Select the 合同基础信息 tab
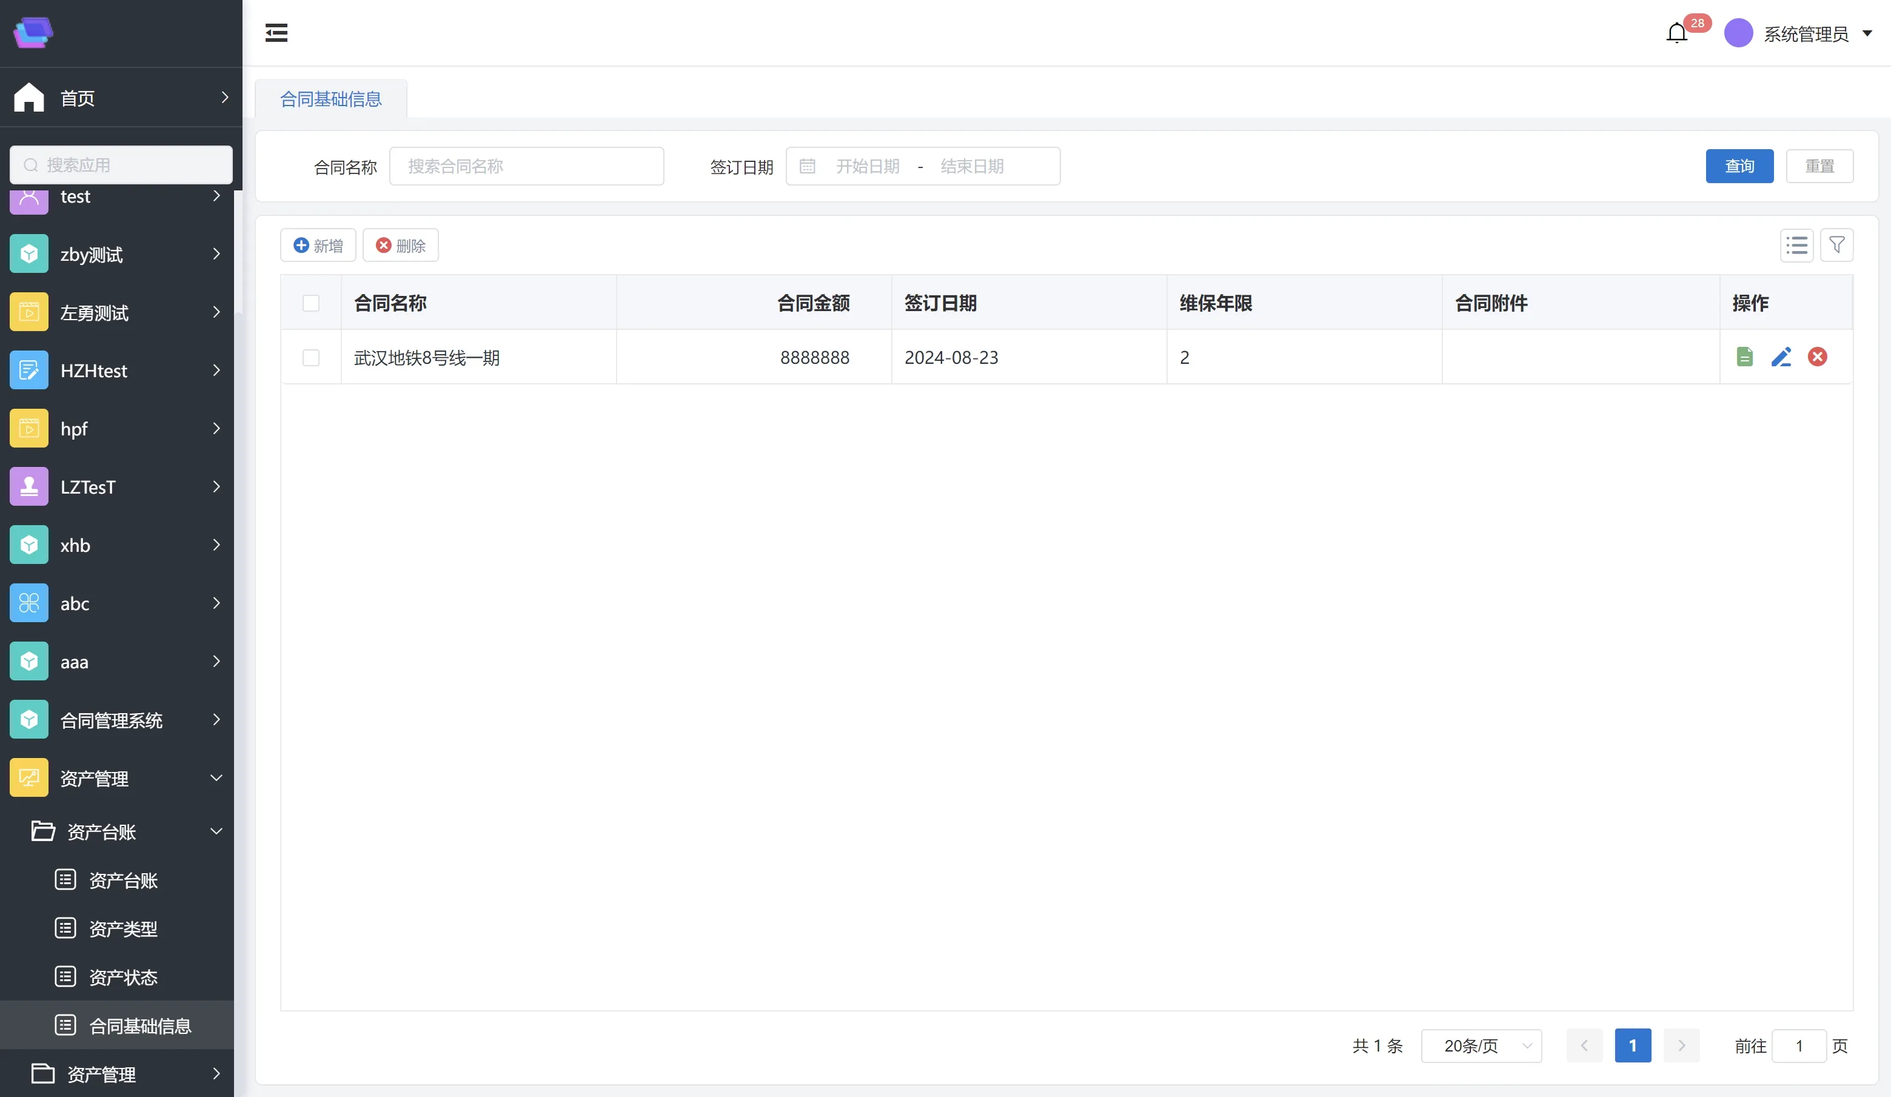The image size is (1891, 1097). click(331, 99)
